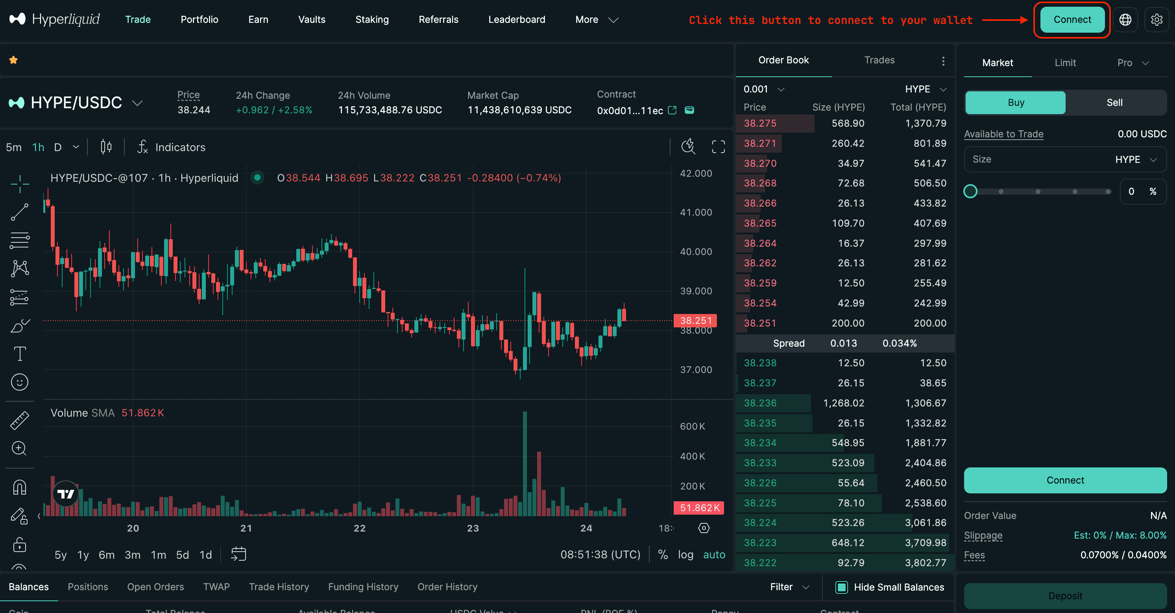The image size is (1175, 613).
Task: Activate the chart zoom-in tool
Action: click(x=20, y=449)
